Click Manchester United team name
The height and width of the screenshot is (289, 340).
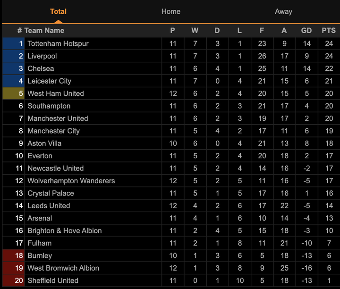coord(58,119)
